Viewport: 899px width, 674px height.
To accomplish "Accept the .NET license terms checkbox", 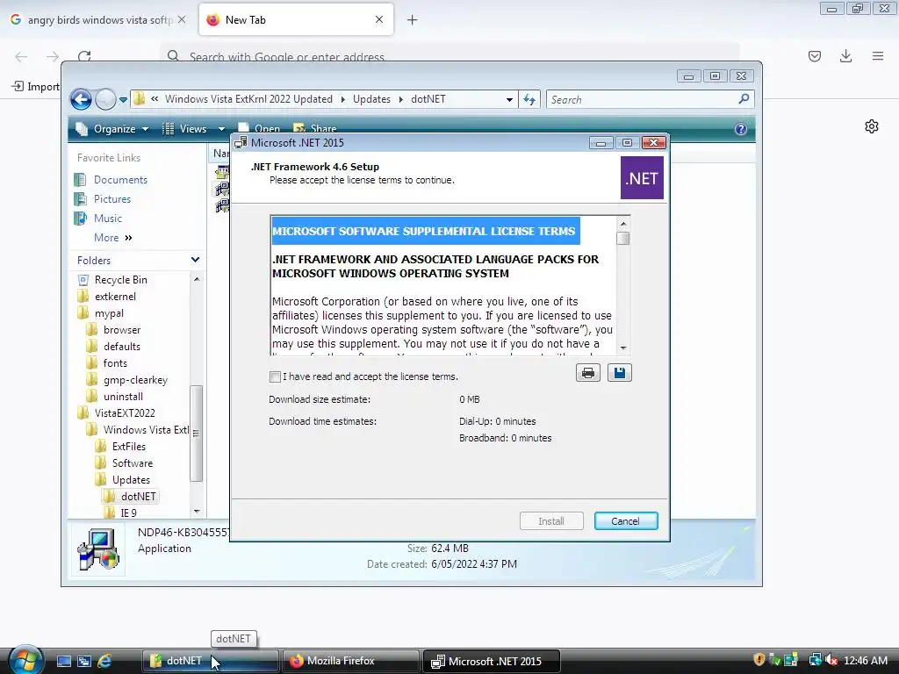I will [275, 376].
